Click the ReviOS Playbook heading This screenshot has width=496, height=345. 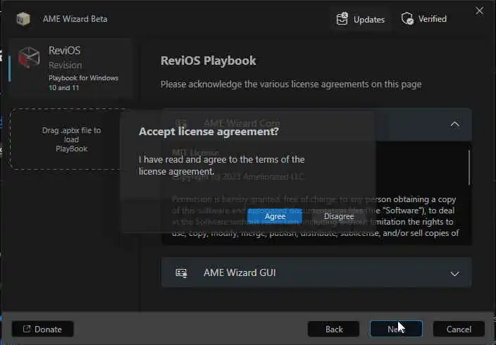(208, 61)
